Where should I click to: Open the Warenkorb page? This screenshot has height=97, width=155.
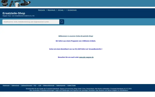[51, 10]
